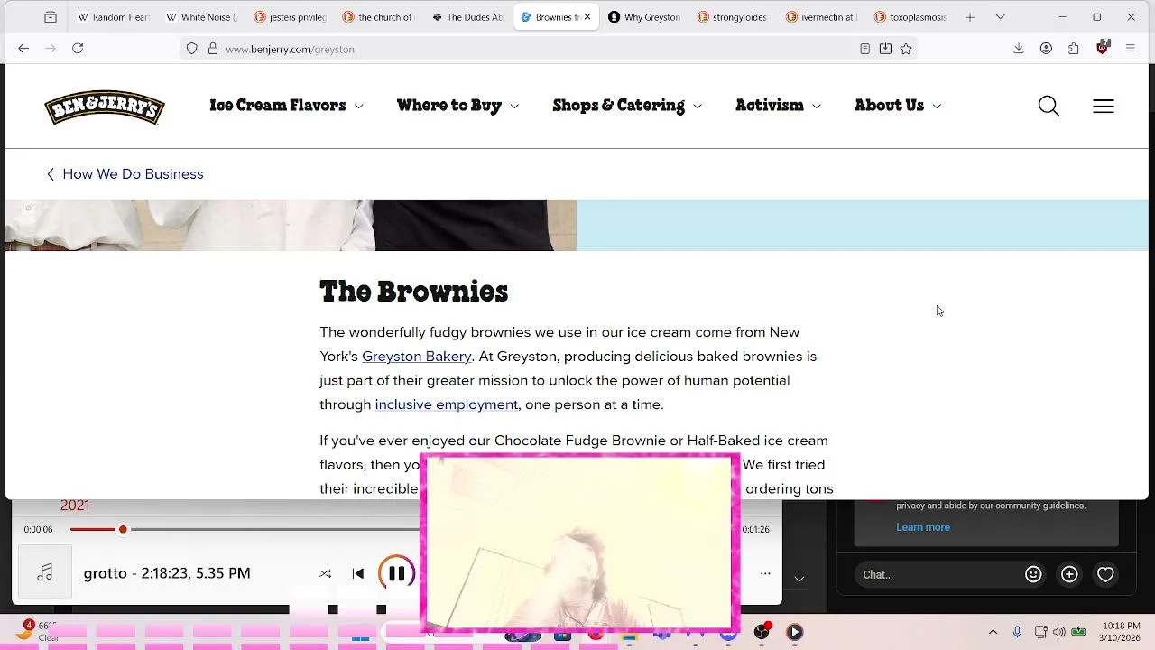Open a new browser tab
1155x650 pixels.
point(970,17)
